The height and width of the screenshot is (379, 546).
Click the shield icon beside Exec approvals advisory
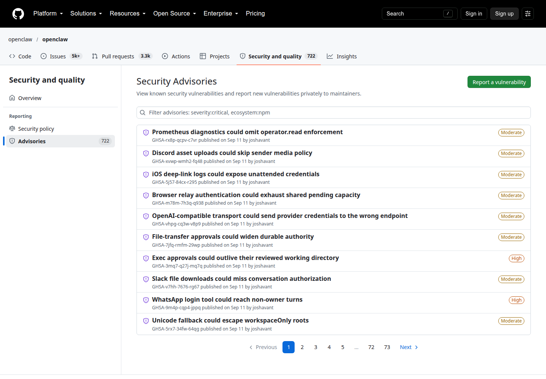pyautogui.click(x=146, y=258)
